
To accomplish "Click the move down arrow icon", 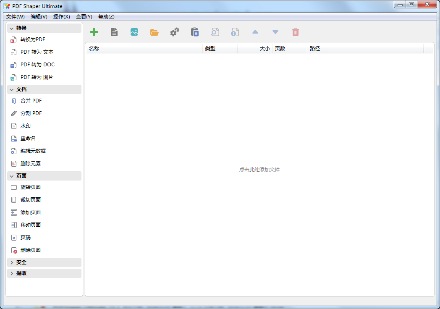I will click(x=275, y=32).
